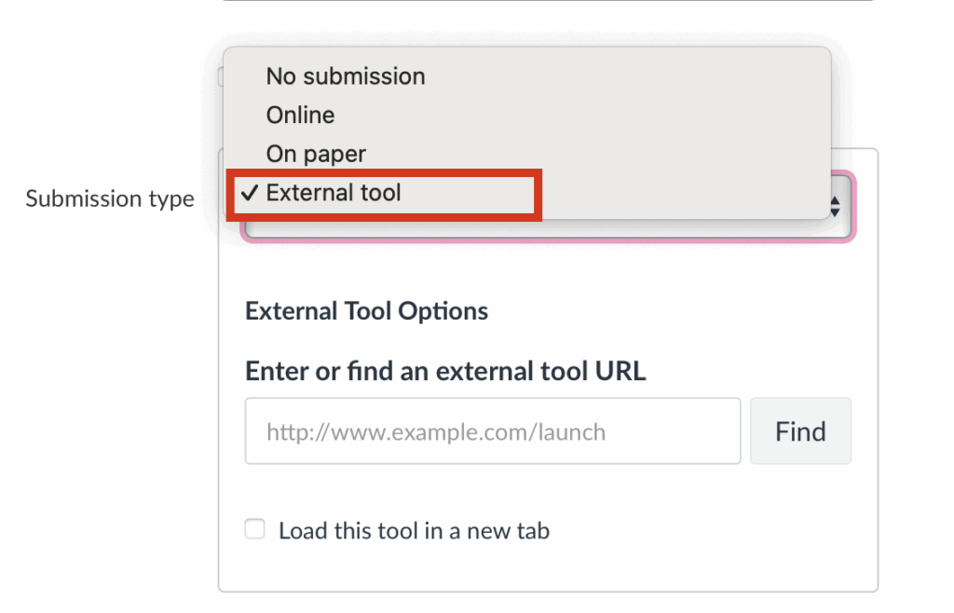Click the partially hidden checkbox behind the dropdown list
This screenshot has height=613, width=954.
(x=221, y=77)
